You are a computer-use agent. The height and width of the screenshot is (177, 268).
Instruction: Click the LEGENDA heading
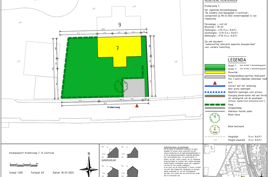point(237,60)
